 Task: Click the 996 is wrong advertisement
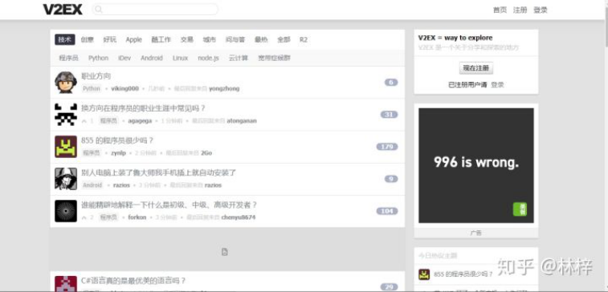click(x=476, y=165)
